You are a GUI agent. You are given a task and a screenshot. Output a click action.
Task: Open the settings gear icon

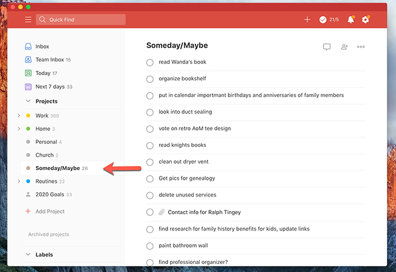[x=366, y=20]
